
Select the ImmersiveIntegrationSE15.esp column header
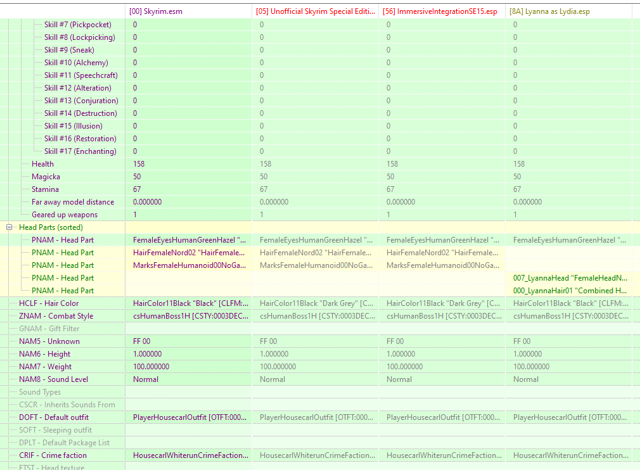[442, 11]
